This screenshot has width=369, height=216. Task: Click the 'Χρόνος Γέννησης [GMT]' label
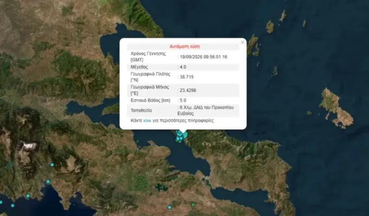click(148, 57)
